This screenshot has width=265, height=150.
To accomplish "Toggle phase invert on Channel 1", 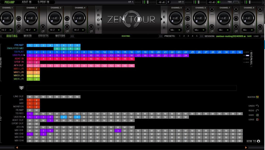I will point(18,26).
